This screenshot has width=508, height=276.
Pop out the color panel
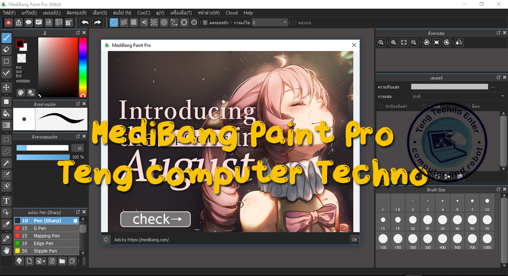pos(78,33)
